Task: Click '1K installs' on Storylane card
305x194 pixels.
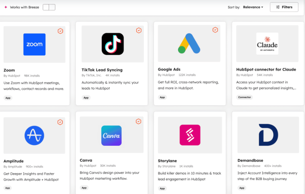Action: click(186, 166)
